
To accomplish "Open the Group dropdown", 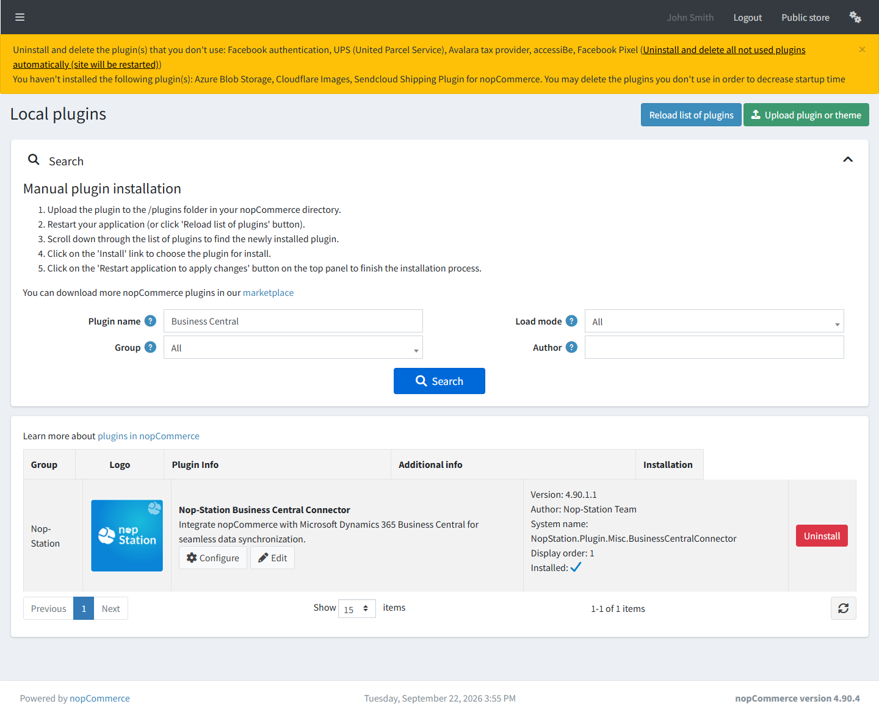I will point(293,348).
